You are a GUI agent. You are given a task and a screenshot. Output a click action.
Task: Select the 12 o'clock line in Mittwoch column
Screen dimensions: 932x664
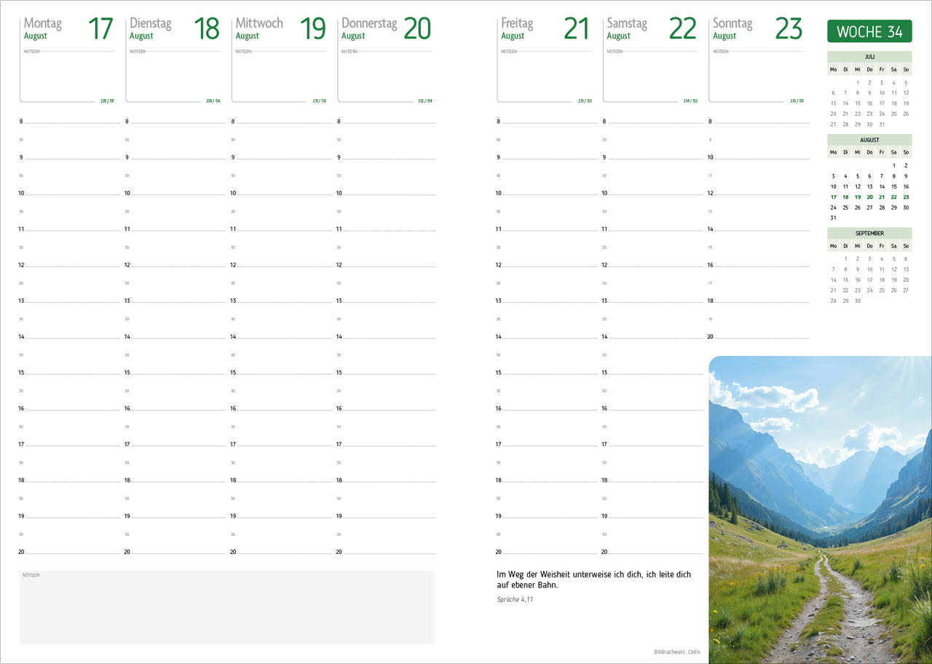(284, 265)
